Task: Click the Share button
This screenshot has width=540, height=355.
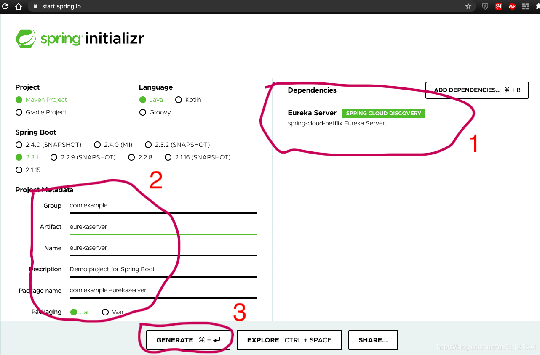Action: (373, 340)
